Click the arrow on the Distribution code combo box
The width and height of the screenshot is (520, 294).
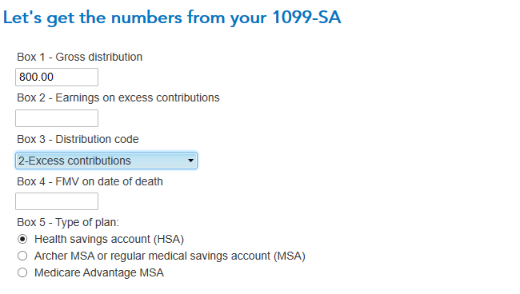pyautogui.click(x=190, y=161)
